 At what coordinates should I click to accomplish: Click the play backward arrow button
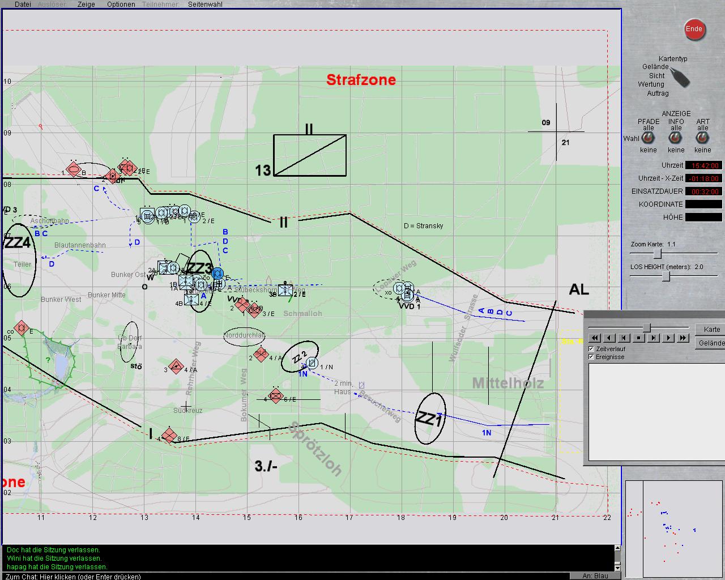click(609, 338)
